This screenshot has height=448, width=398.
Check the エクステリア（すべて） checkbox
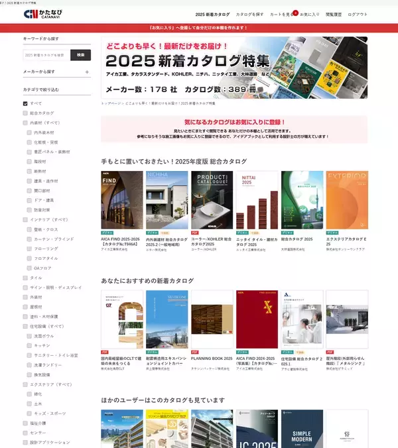(x=25, y=384)
